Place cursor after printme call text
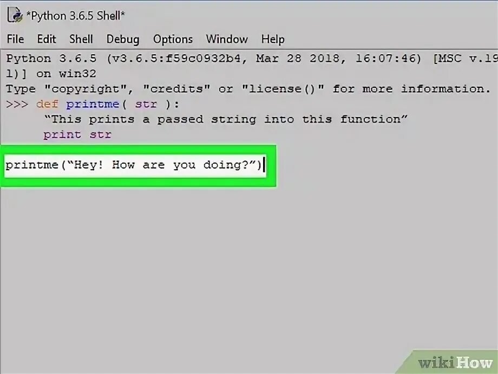This screenshot has width=498, height=374. (x=263, y=165)
